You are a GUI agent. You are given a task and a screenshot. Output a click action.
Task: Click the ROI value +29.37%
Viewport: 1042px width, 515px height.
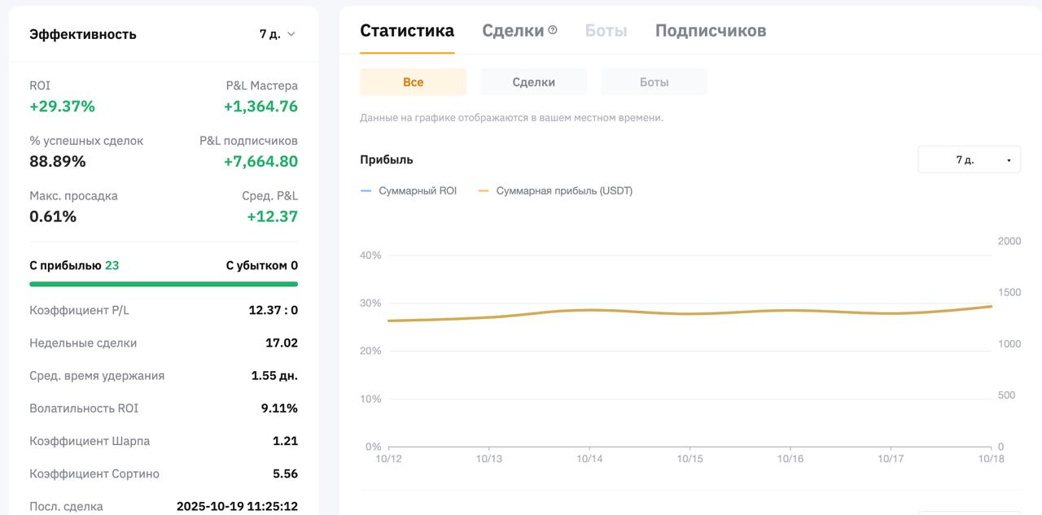(62, 106)
